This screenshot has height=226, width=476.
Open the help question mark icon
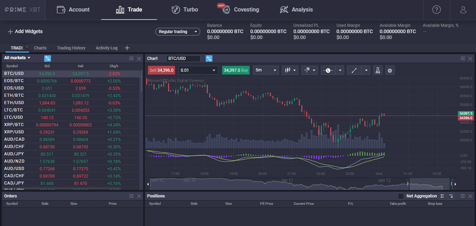pos(436,10)
